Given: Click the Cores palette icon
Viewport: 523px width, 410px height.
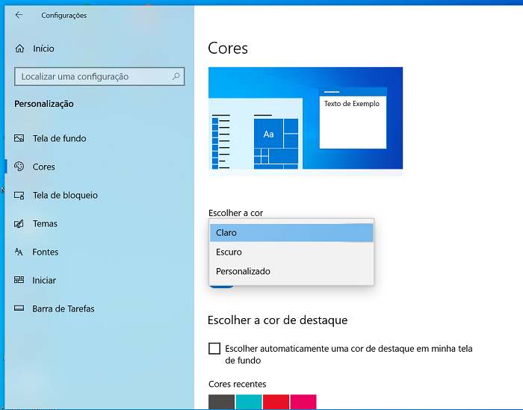Looking at the screenshot, I should point(19,167).
